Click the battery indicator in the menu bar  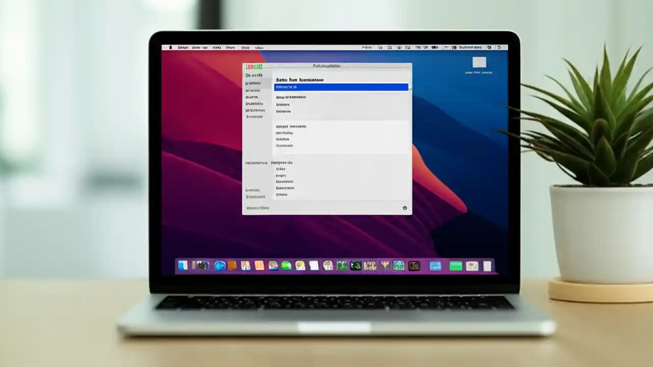(434, 47)
